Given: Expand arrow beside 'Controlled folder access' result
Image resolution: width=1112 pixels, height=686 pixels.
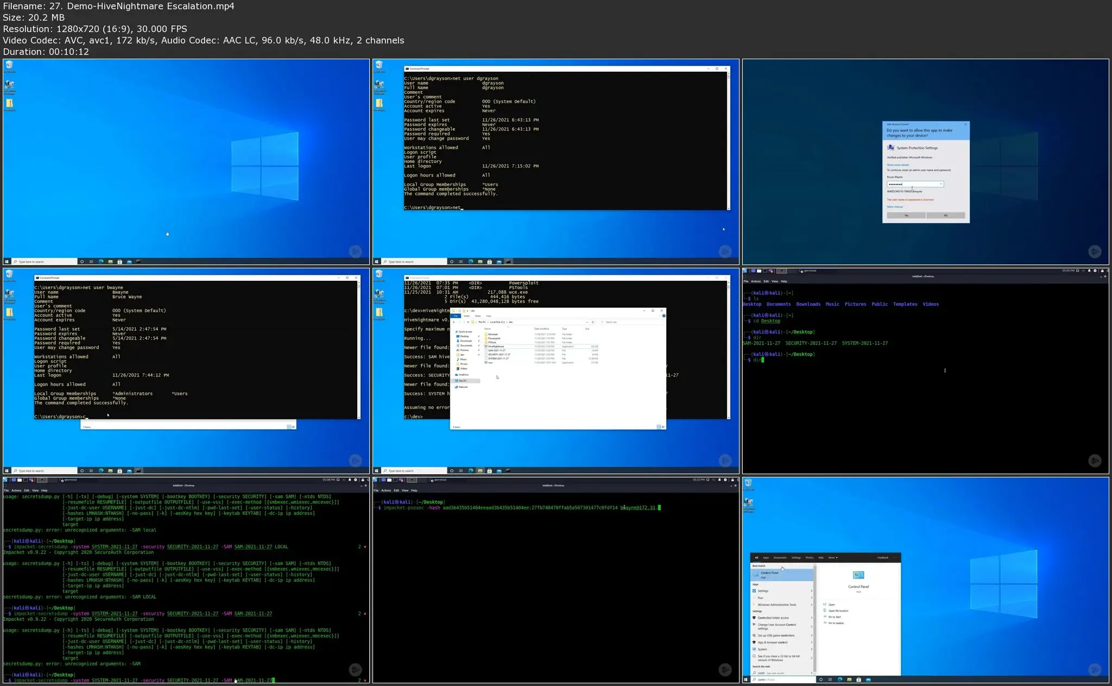Looking at the screenshot, I should click(x=812, y=618).
